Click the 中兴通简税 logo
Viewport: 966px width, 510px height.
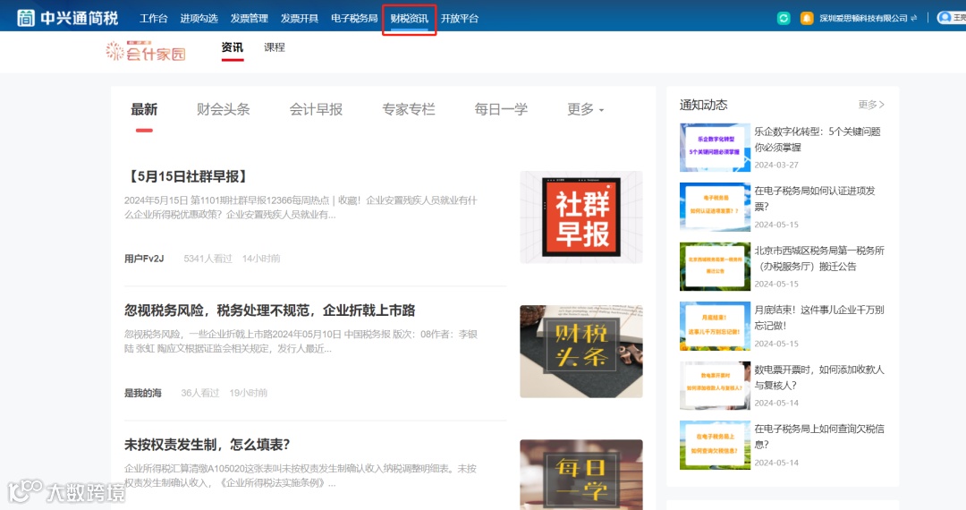point(67,18)
